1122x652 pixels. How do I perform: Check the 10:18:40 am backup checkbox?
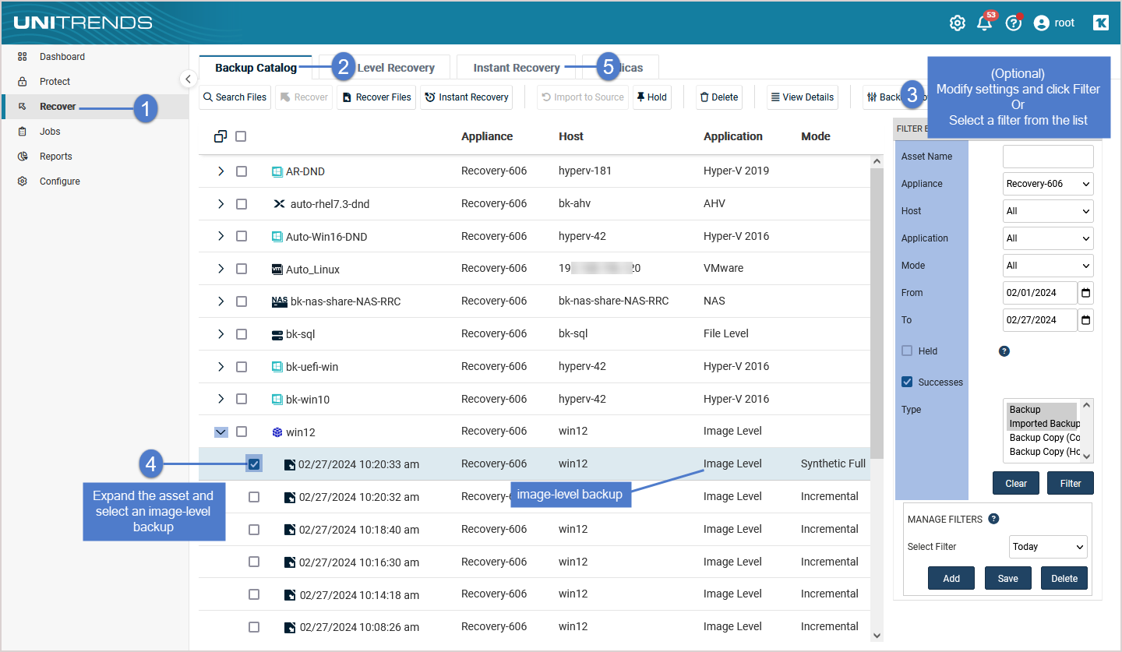[x=254, y=530]
